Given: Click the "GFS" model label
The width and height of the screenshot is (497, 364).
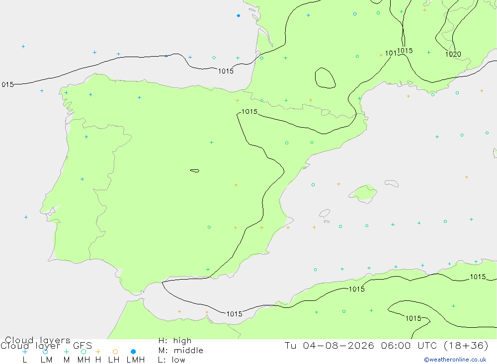Looking at the screenshot, I should [x=83, y=346].
